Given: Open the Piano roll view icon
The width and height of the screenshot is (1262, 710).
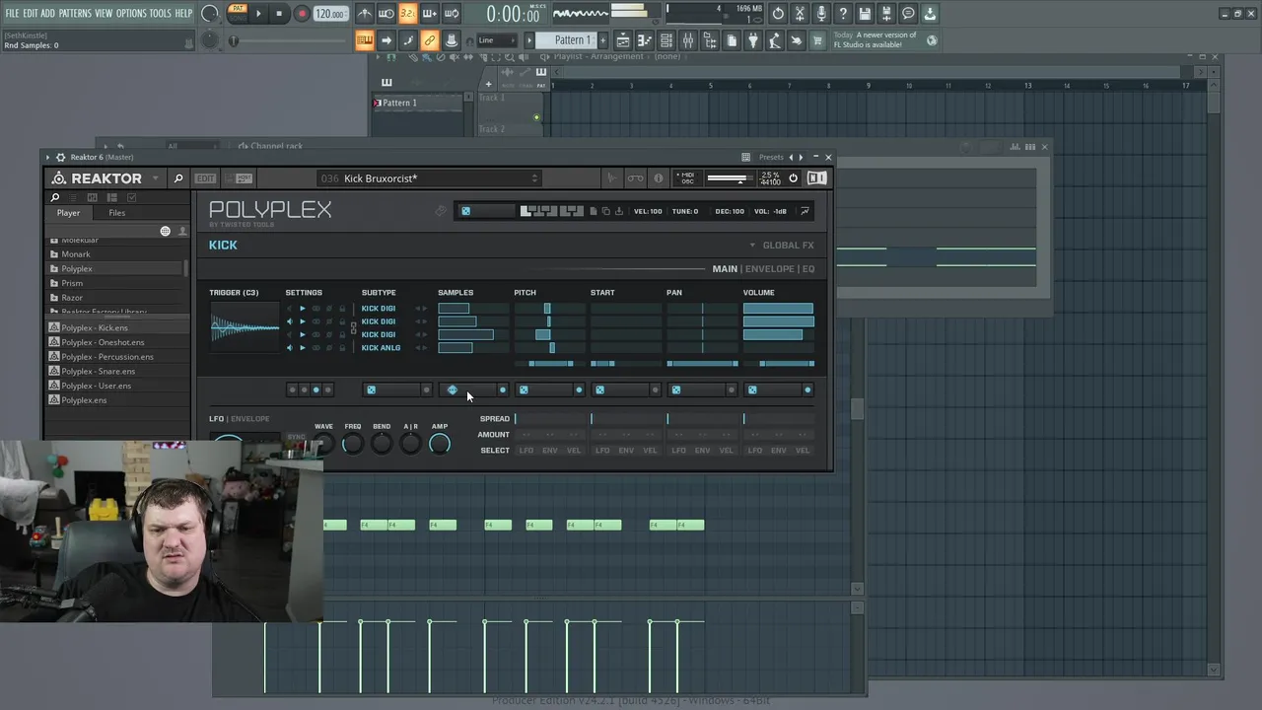Looking at the screenshot, I should click(x=645, y=40).
